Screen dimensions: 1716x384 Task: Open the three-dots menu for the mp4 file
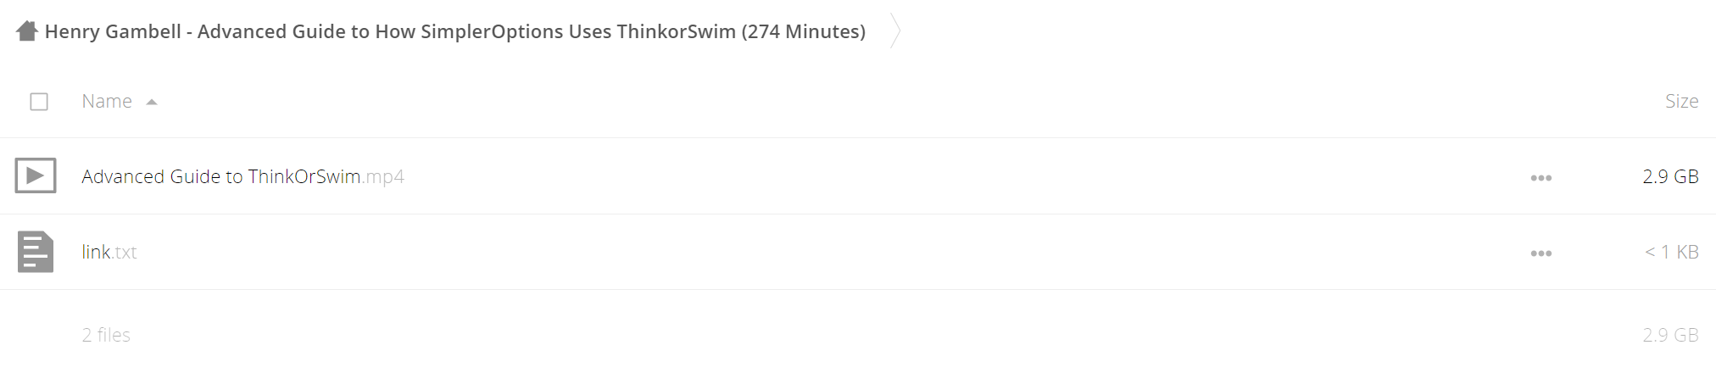[x=1540, y=177]
